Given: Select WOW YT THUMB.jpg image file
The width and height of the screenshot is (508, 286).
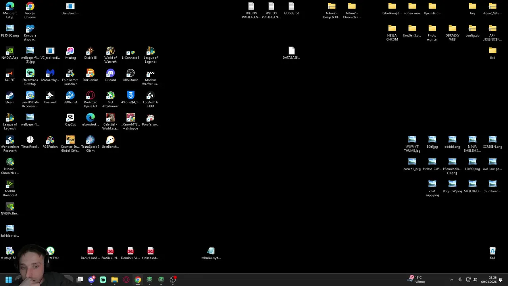Looking at the screenshot, I should (x=412, y=144).
